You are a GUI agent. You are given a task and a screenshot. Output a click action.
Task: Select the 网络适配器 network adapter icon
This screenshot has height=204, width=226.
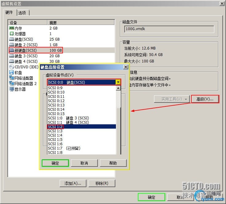point(12,78)
